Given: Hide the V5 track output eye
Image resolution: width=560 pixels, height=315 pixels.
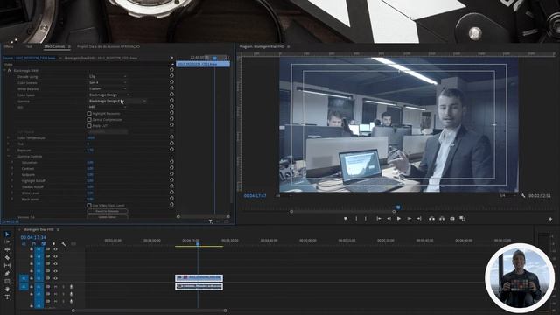Looking at the screenshot, I should coord(55,249).
